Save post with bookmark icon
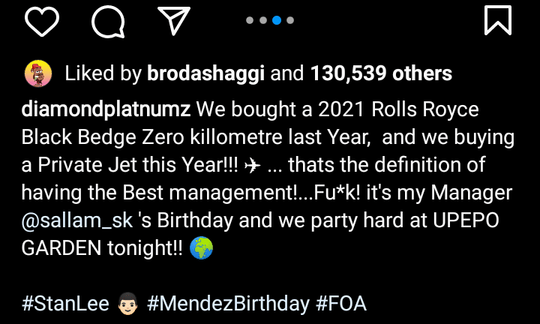The width and height of the screenshot is (540, 324). point(497,20)
